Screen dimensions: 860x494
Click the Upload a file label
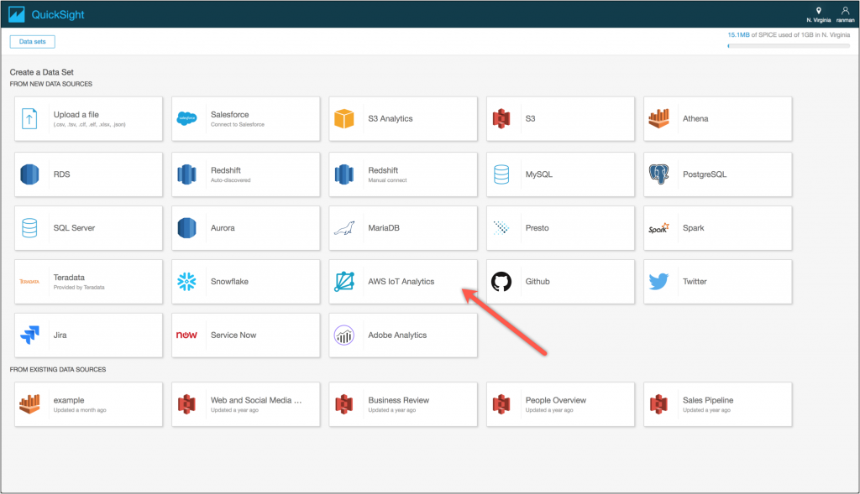point(76,114)
